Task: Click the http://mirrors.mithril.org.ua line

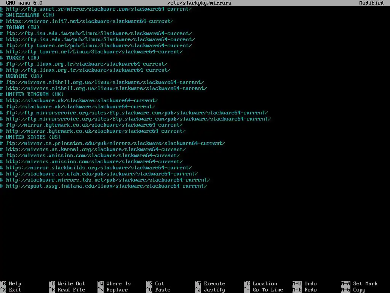Action: pos(104,88)
